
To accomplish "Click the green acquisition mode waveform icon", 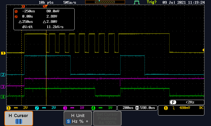I will click(137, 2).
